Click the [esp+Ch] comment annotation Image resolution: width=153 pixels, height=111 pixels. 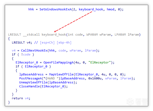[47, 42]
